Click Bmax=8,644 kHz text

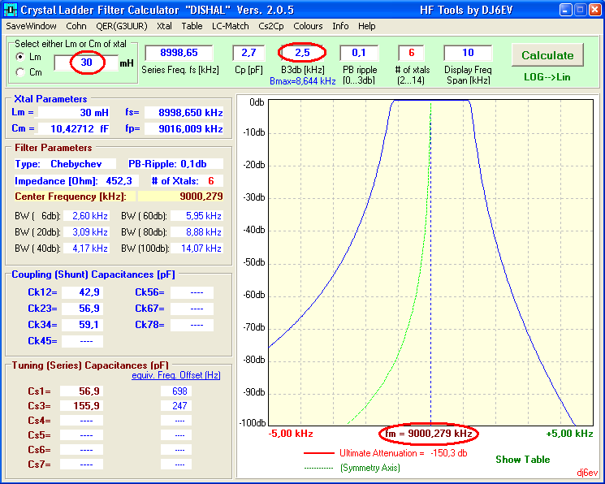pos(302,81)
